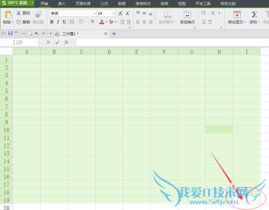
Task: Set font color using red A swatch
Action: pyautogui.click(x=102, y=22)
